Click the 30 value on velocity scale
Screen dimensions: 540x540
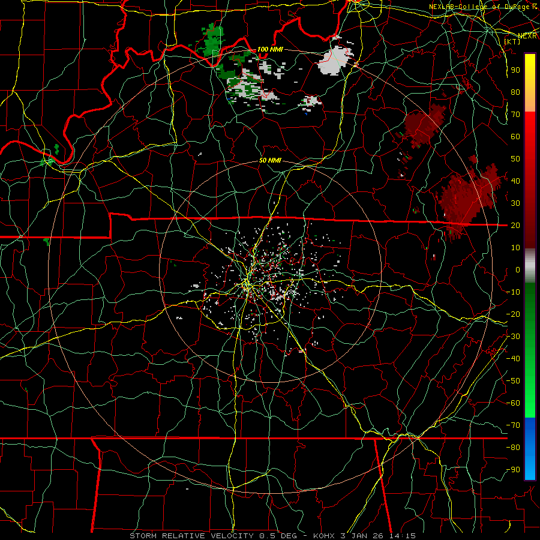pyautogui.click(x=515, y=203)
